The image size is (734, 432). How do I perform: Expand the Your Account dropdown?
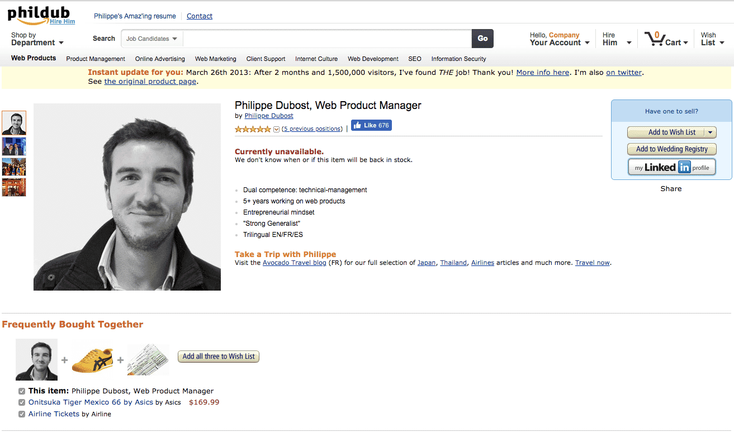click(x=560, y=39)
